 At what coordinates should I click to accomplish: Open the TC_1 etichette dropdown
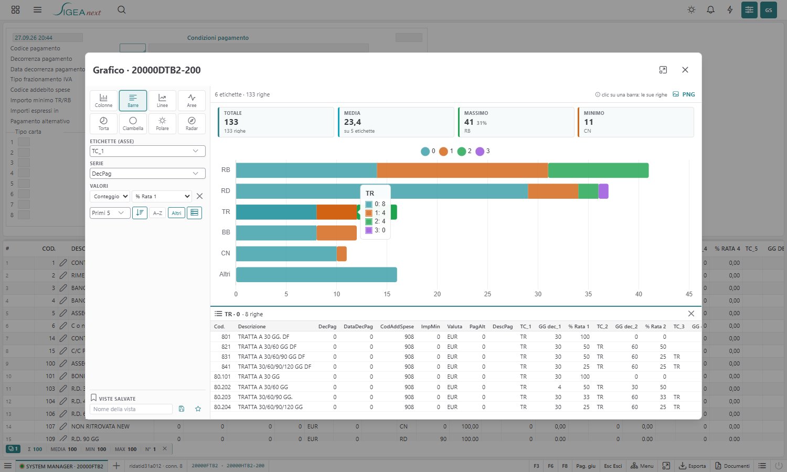pos(147,151)
